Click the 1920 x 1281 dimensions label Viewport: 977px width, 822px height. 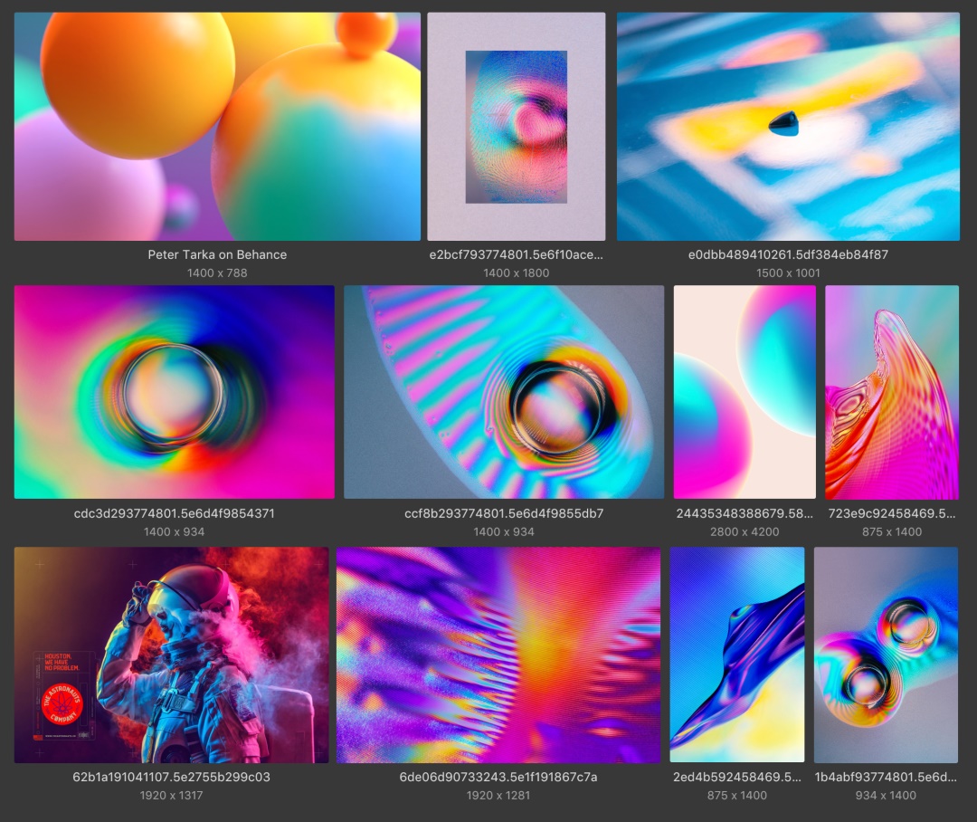click(498, 796)
